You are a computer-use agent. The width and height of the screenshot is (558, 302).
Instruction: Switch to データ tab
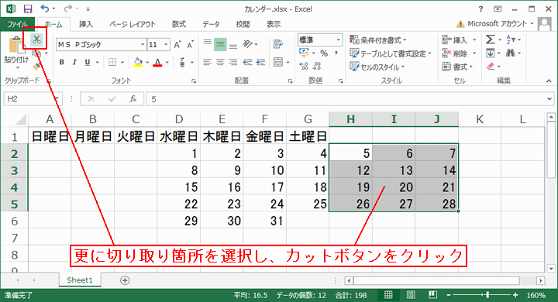(x=211, y=24)
